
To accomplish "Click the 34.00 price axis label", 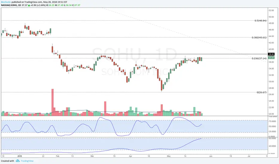I will pos(271,69).
